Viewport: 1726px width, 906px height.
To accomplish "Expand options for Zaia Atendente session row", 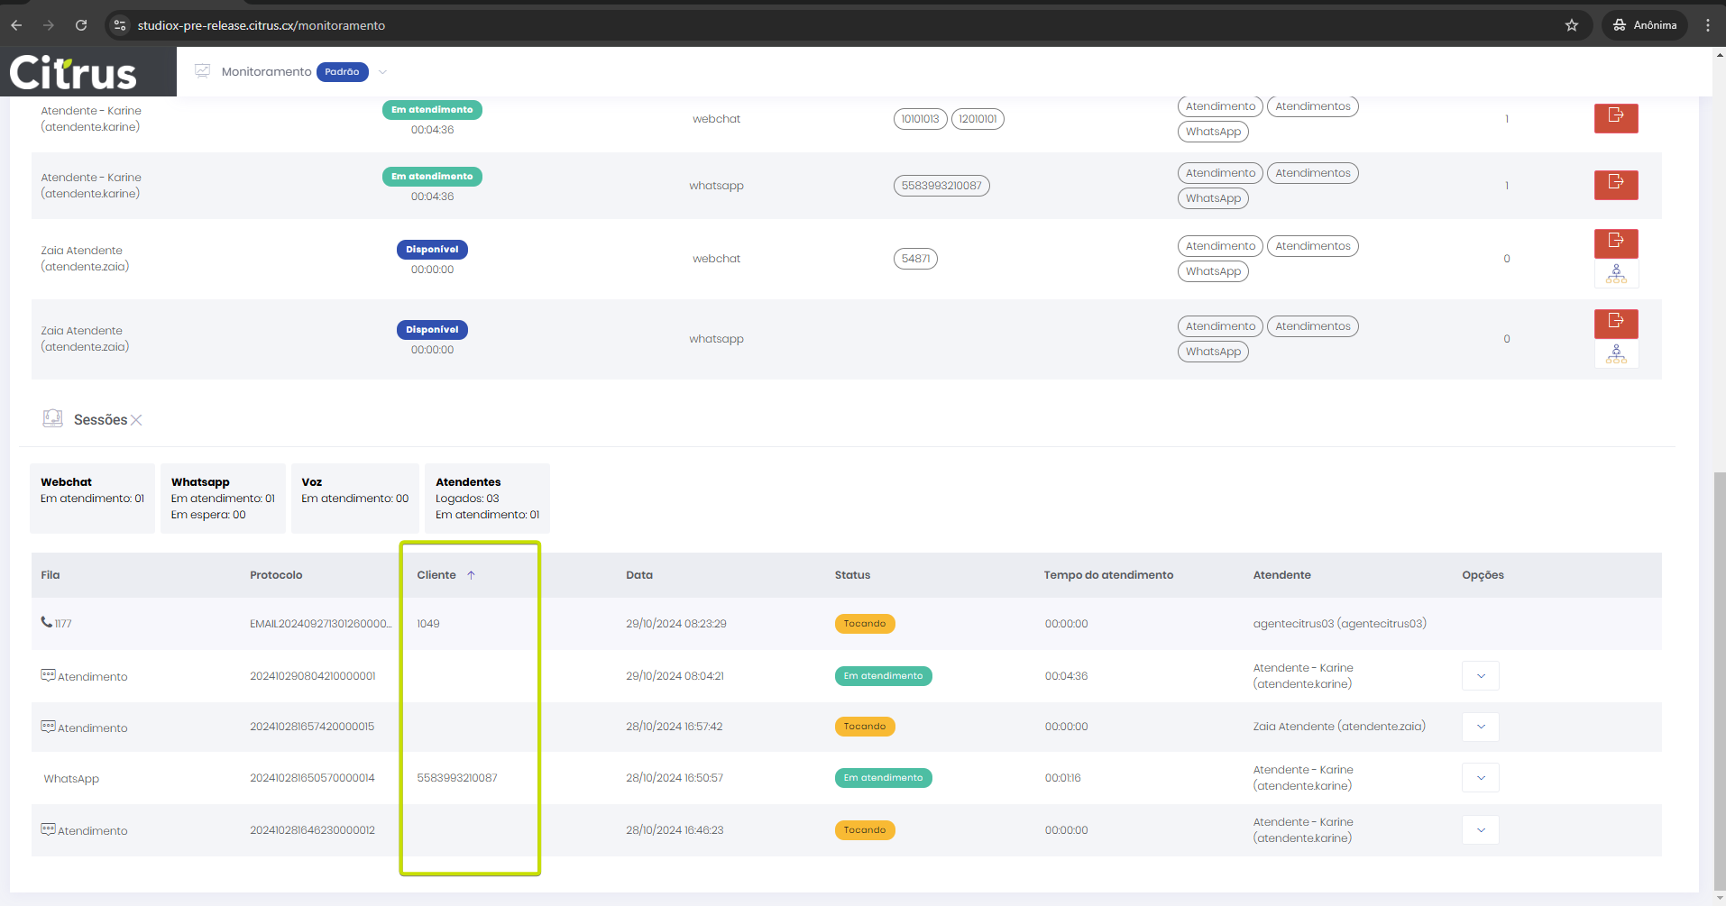I will pyautogui.click(x=1480, y=727).
